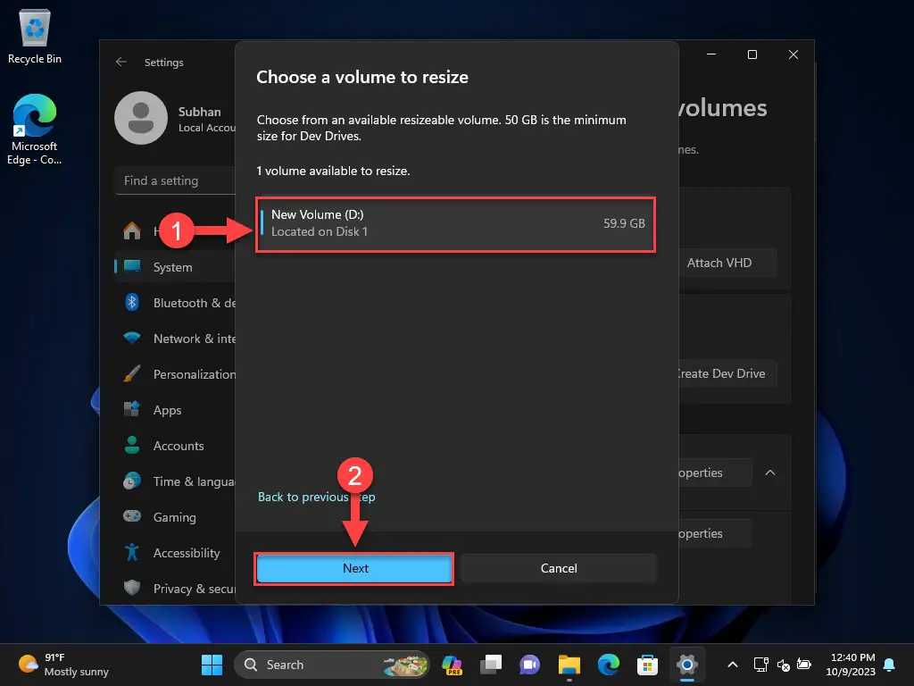Select New Volume (D:) in the list
The image size is (914, 686).
coord(456,224)
